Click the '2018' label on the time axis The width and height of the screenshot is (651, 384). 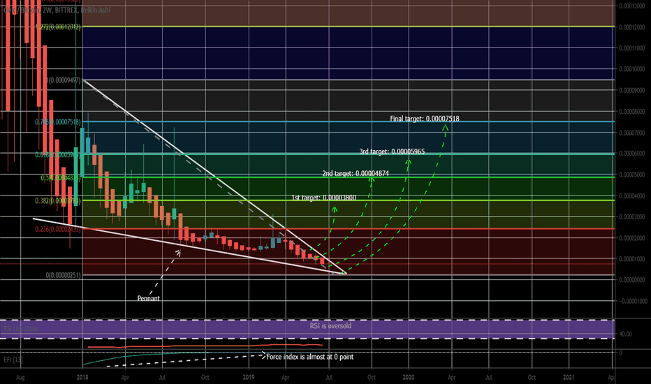(x=82, y=377)
